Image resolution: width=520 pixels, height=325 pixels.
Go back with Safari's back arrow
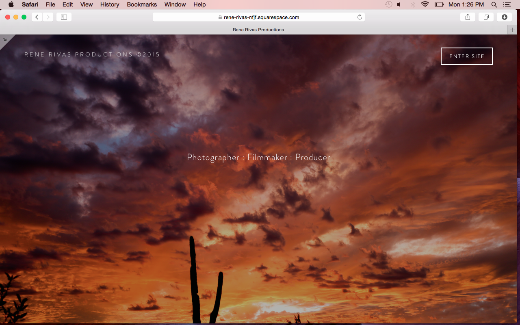click(37, 17)
